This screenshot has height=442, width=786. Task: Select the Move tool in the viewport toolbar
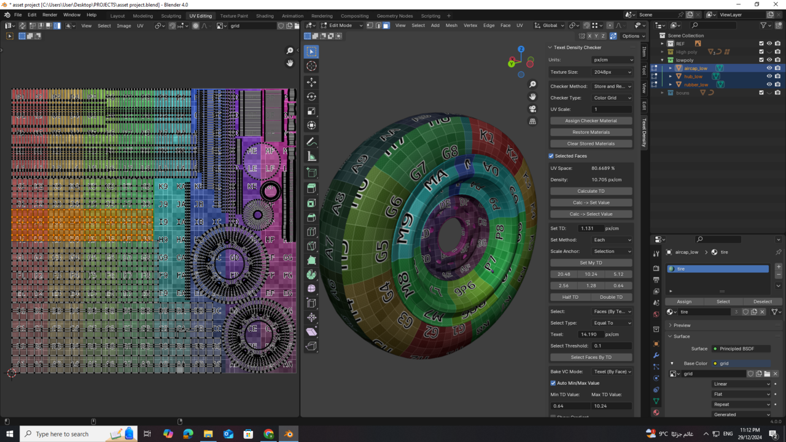(x=311, y=82)
